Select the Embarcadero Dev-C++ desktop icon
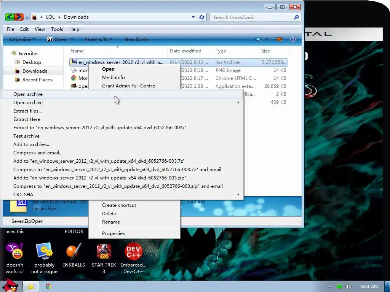Image resolution: width=390 pixels, height=292 pixels. [x=133, y=258]
